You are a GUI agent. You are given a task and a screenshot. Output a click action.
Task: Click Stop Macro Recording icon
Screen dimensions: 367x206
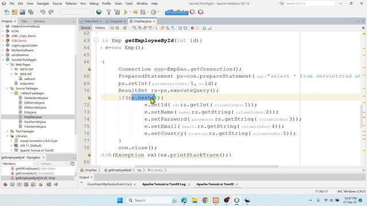pyautogui.click(x=197, y=28)
